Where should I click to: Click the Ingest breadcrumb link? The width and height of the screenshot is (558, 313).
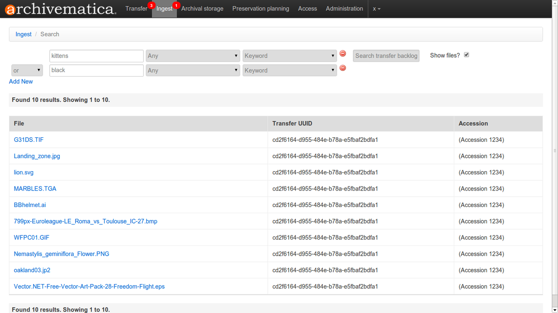pos(24,34)
